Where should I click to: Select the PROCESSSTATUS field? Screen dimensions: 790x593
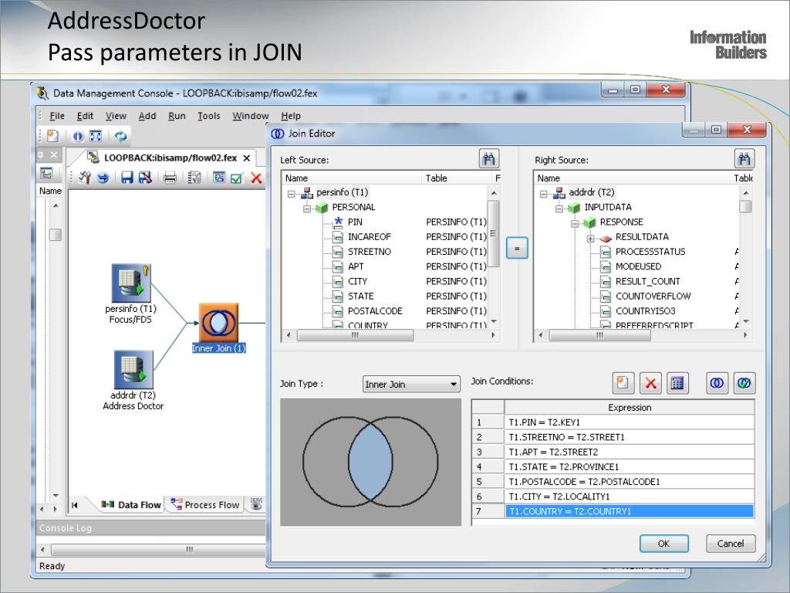pos(650,252)
